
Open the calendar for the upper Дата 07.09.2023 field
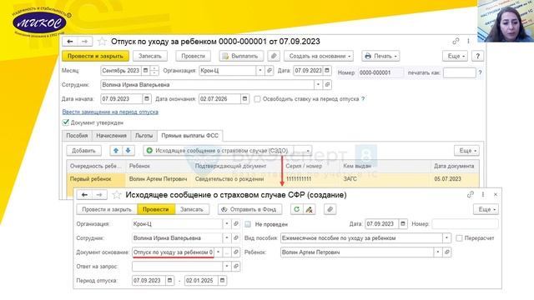(x=327, y=70)
